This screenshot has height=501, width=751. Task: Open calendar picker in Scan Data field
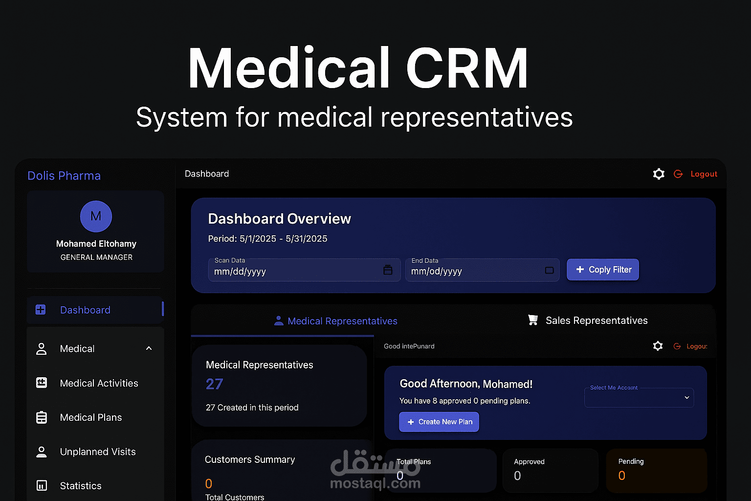(x=388, y=270)
